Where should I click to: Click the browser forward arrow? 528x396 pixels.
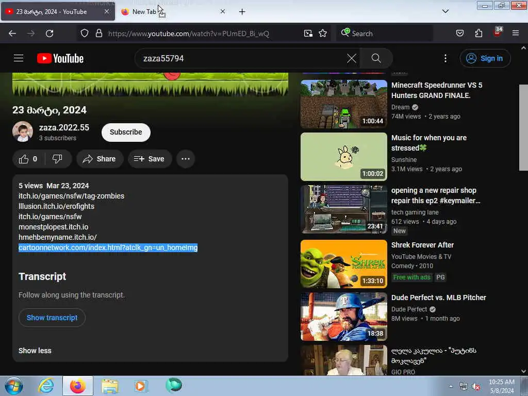point(30,34)
